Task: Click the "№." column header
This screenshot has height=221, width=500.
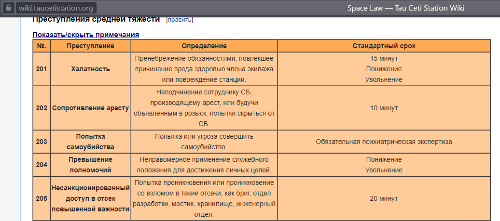Action: (41, 46)
